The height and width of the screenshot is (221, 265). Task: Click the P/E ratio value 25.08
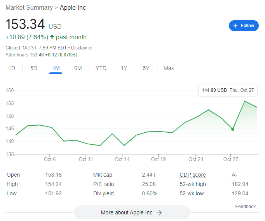pyautogui.click(x=149, y=184)
